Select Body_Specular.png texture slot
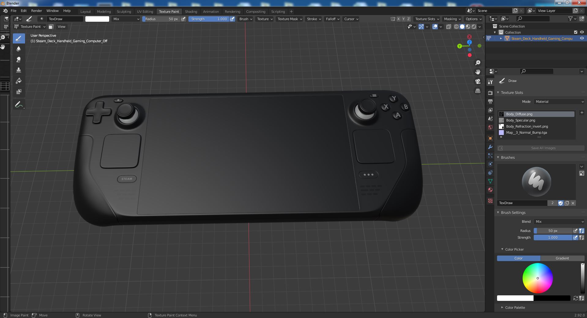 coord(537,120)
